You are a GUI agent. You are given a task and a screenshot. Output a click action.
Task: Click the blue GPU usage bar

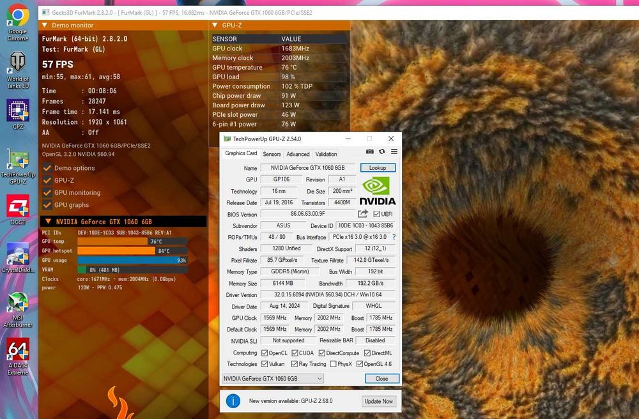132,261
